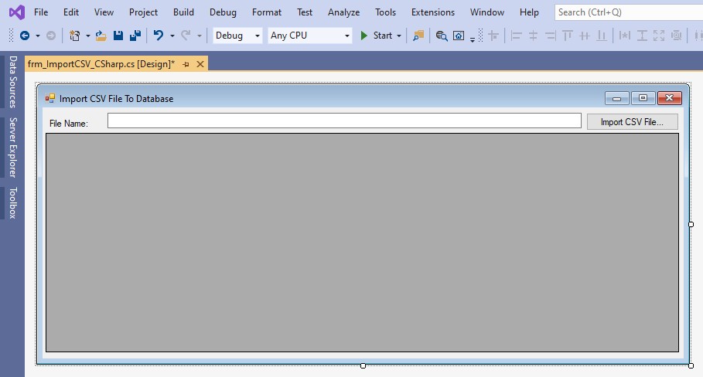
Task: Click the globe with magnifier browser icon
Action: [x=442, y=36]
